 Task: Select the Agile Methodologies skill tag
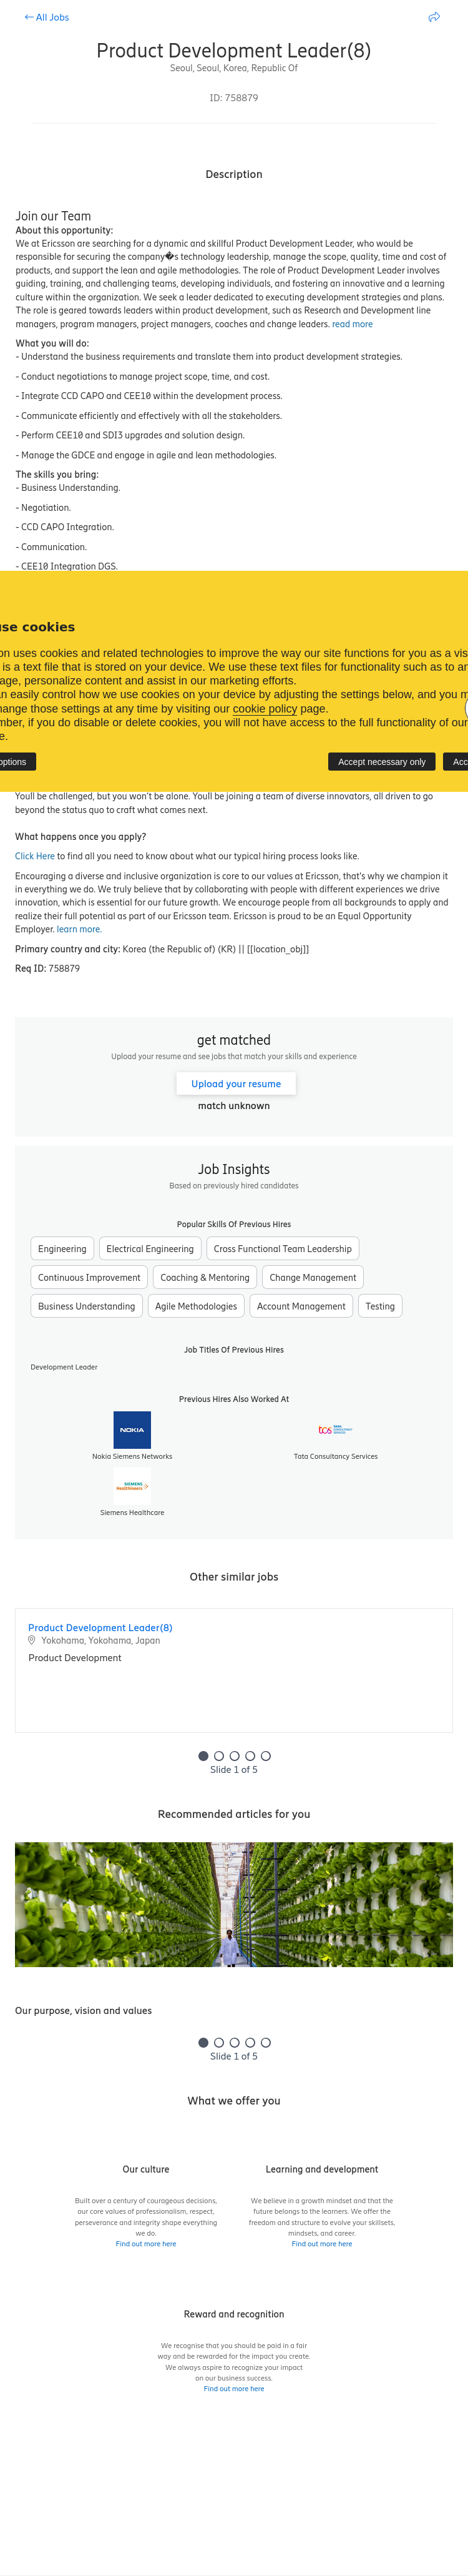coord(196,1305)
